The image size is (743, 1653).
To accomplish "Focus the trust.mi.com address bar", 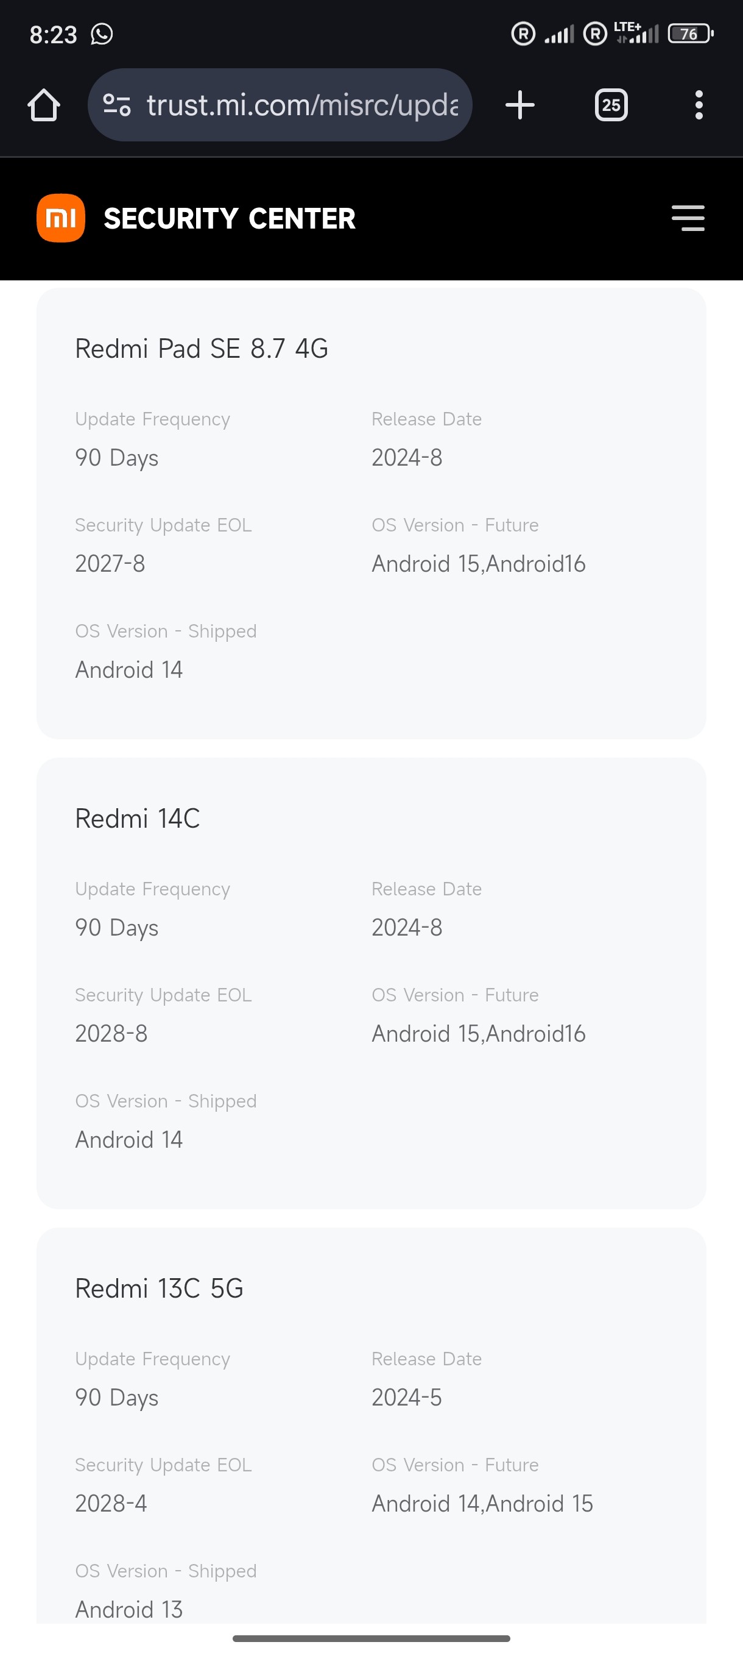I will (x=301, y=105).
